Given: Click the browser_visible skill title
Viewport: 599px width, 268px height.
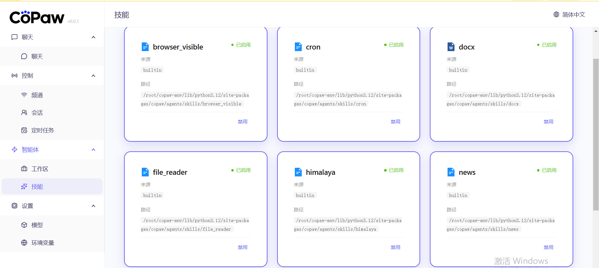Looking at the screenshot, I should (x=178, y=47).
